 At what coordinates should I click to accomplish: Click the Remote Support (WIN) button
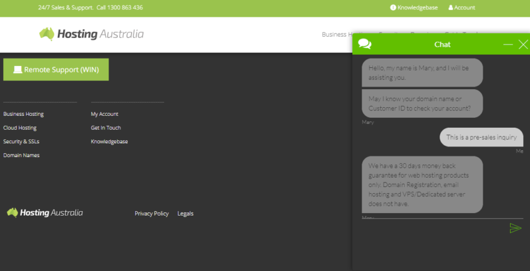[x=55, y=70]
